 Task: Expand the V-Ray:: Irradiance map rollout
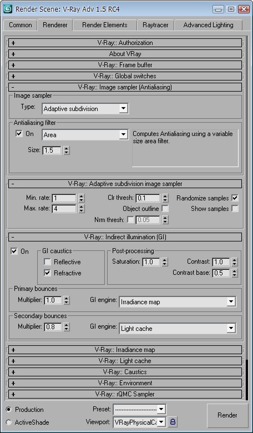click(125, 350)
